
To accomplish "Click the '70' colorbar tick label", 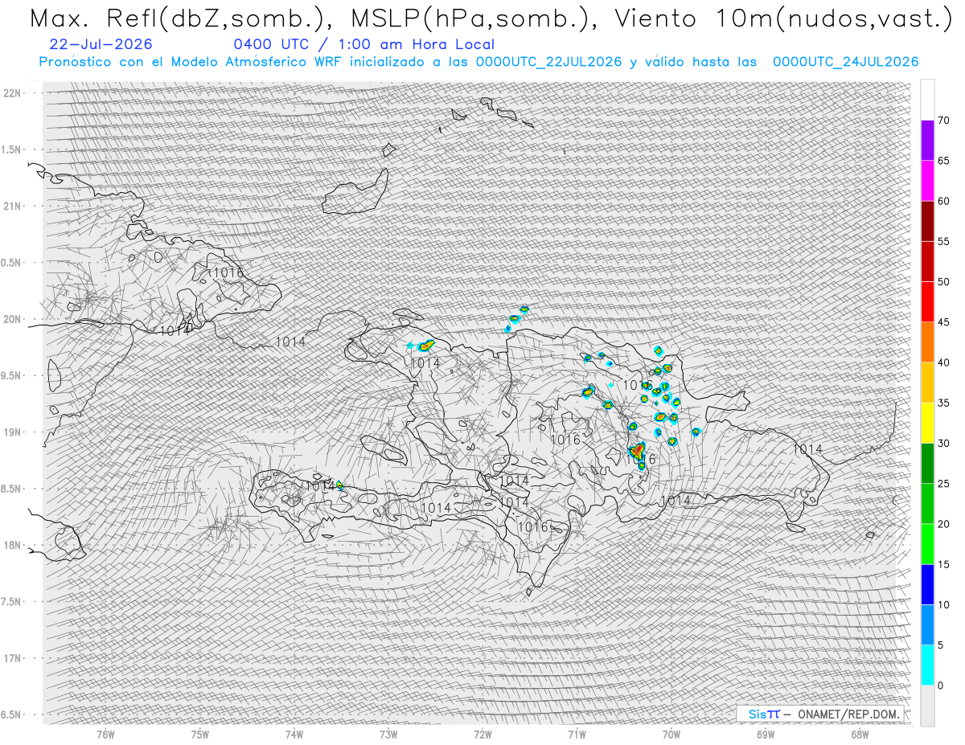I will 943,121.
